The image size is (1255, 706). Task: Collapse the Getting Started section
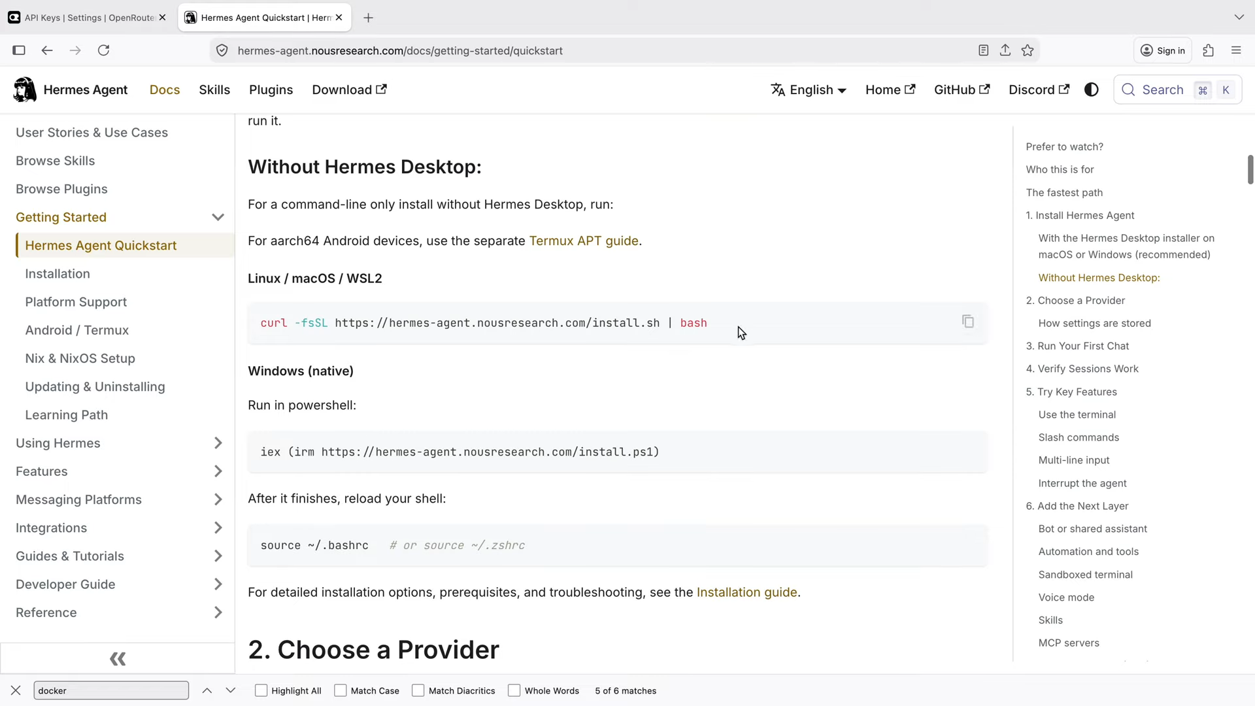[218, 217]
